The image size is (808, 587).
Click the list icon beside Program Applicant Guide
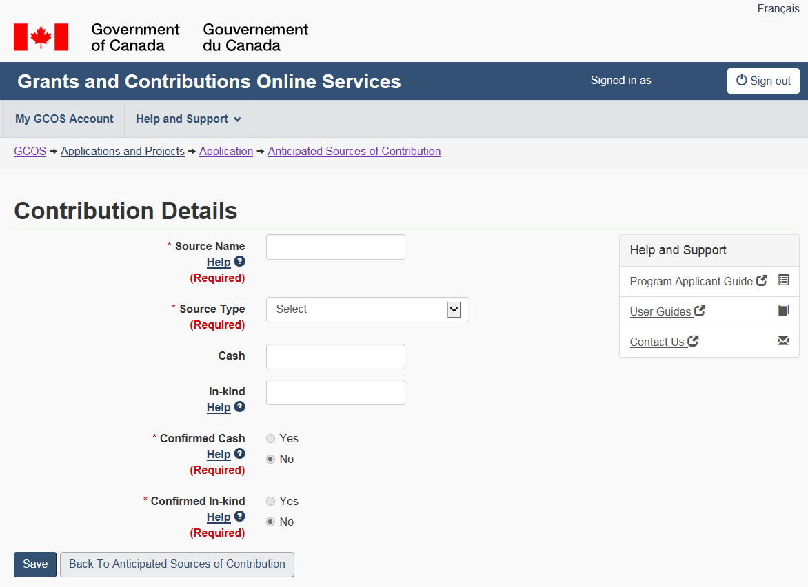click(783, 280)
